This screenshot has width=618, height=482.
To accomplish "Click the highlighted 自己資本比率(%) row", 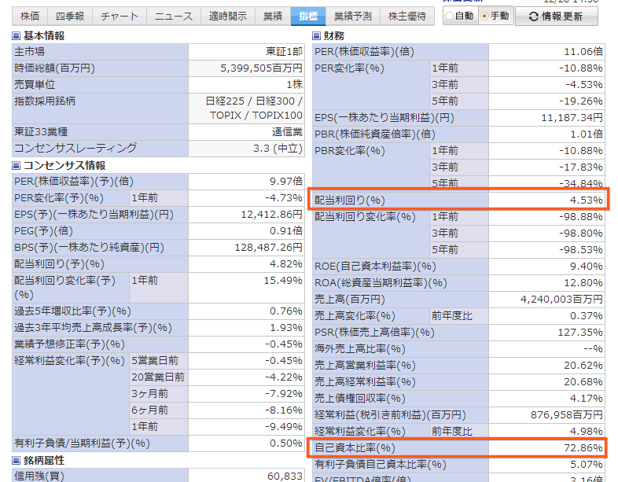I will click(x=459, y=447).
